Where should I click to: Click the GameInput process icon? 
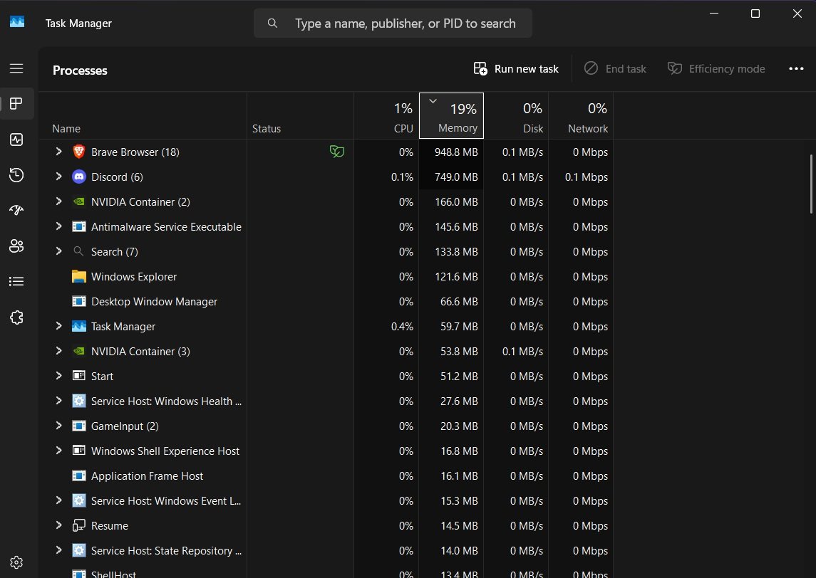(x=78, y=426)
